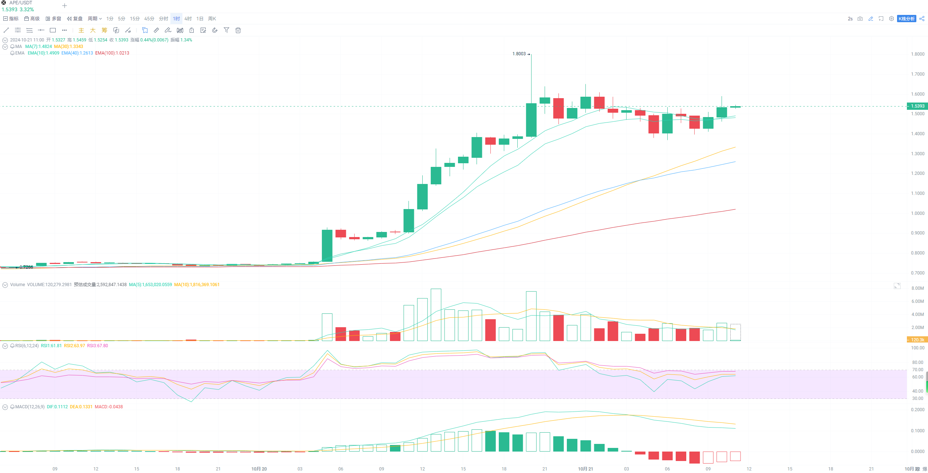Open the 高级 advanced menu
This screenshot has height=473, width=928.
(32, 19)
